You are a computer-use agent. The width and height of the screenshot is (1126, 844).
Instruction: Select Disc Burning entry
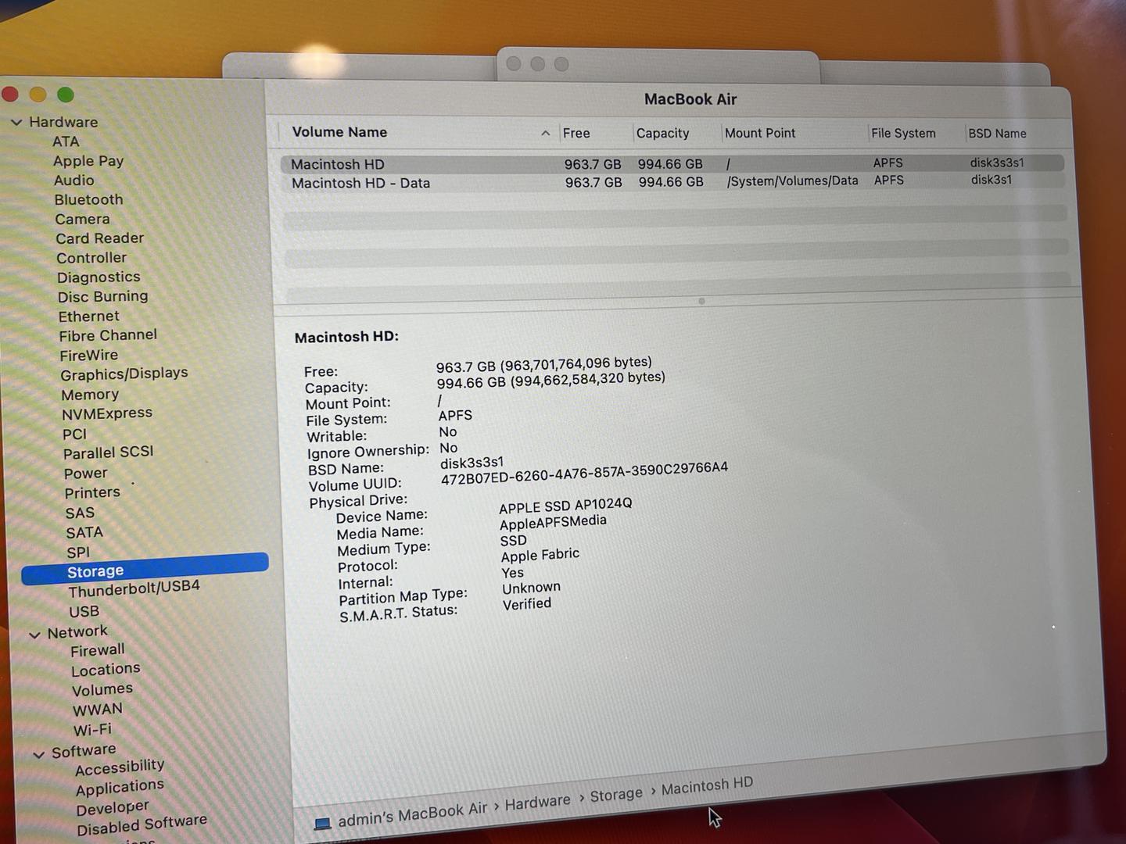point(102,297)
